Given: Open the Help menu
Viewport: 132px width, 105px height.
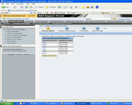Looking at the screenshot, I should click(x=33, y=4).
